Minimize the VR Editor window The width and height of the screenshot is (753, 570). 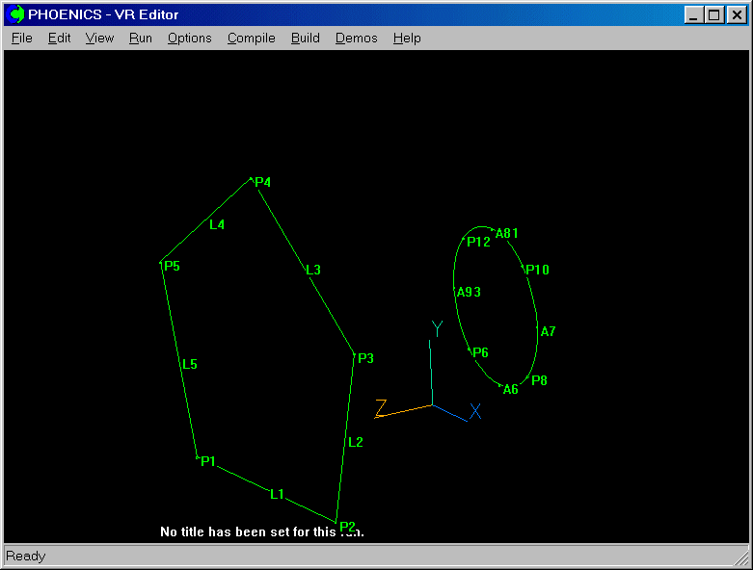694,14
